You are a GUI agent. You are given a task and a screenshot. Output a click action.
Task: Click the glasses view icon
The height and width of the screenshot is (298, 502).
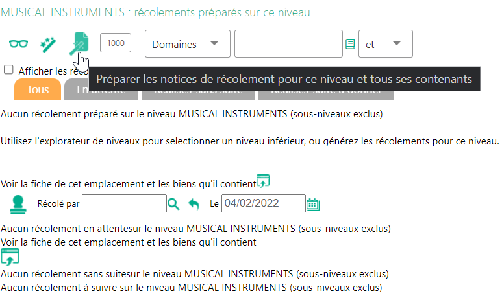(x=18, y=44)
